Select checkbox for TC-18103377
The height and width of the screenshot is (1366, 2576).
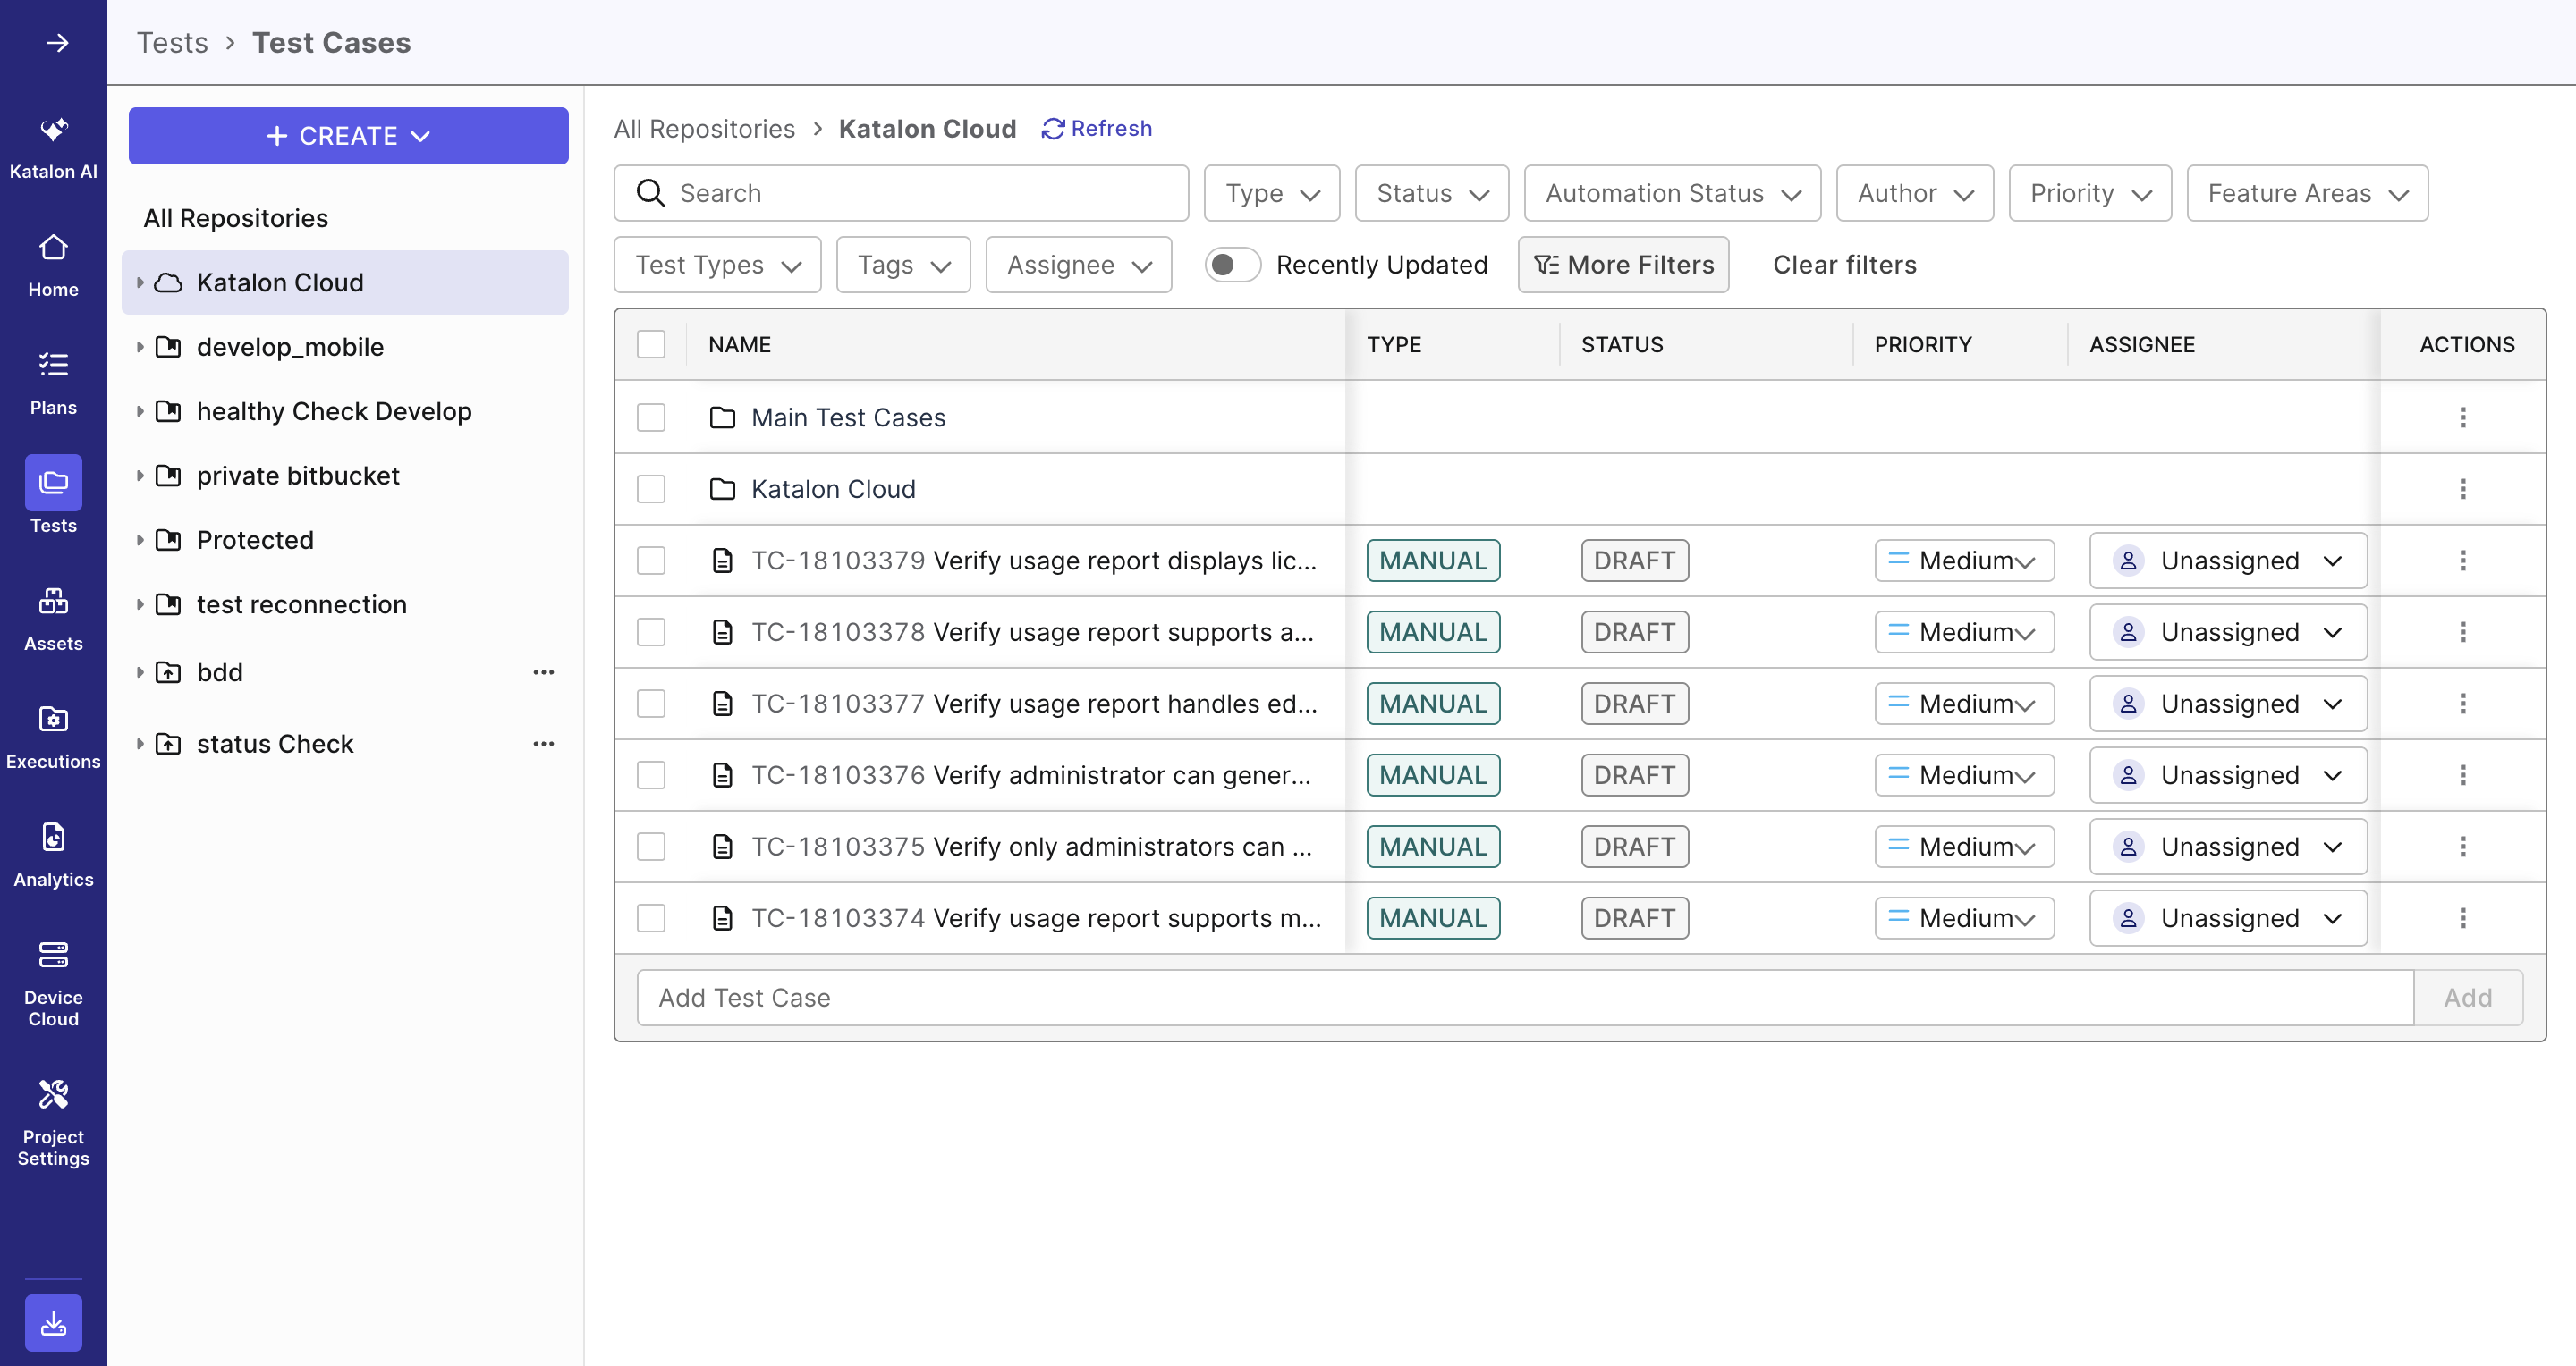click(x=651, y=704)
